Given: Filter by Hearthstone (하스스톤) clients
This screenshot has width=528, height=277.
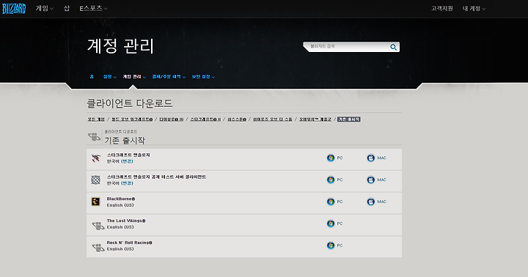Looking at the screenshot, I should [237, 119].
